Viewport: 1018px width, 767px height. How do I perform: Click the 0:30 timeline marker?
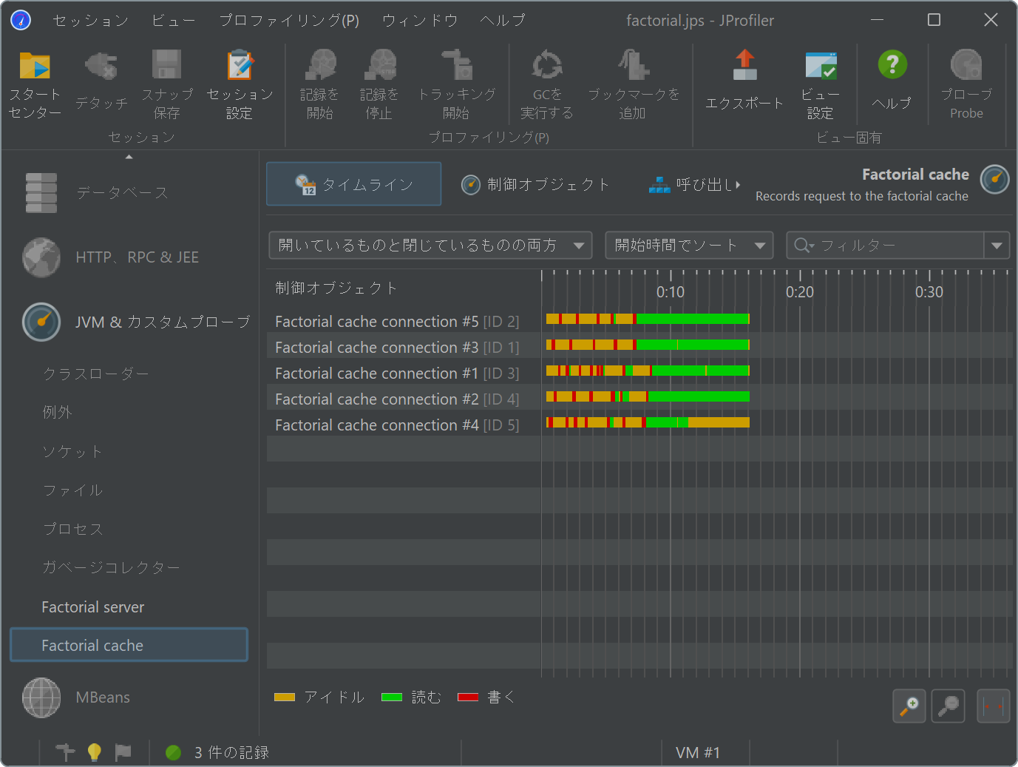click(x=929, y=291)
